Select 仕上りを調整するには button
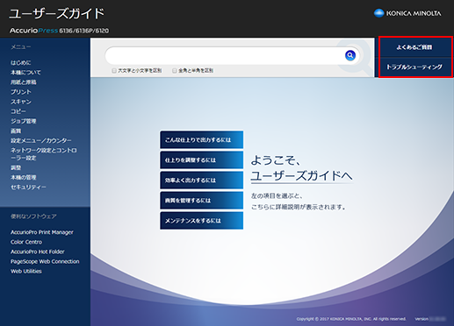Image resolution: width=454 pixels, height=326 pixels. (x=201, y=160)
